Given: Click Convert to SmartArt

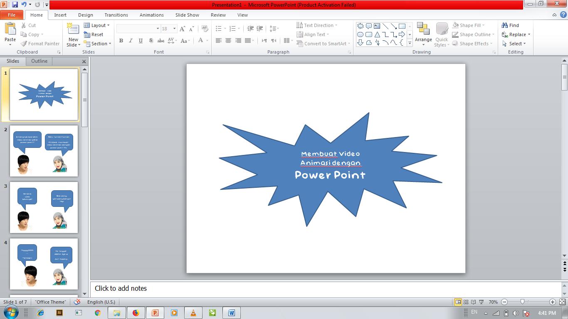Looking at the screenshot, I should point(324,44).
